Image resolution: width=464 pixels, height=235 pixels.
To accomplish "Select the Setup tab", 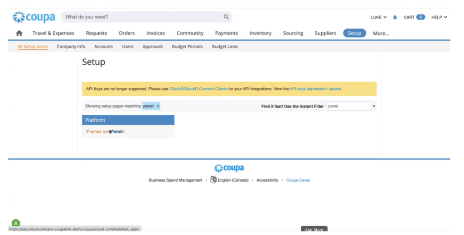I will pos(354,33).
